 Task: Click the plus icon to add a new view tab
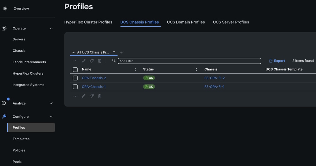coord(121,52)
